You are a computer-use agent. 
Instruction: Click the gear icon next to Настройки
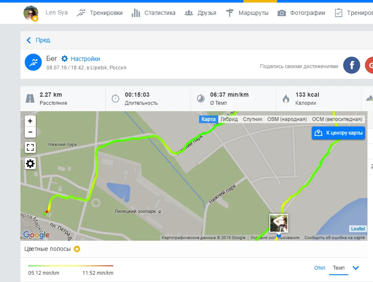pos(64,58)
